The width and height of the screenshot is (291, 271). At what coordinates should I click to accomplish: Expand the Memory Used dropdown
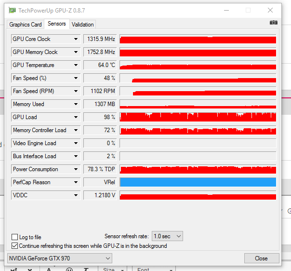click(x=76, y=104)
